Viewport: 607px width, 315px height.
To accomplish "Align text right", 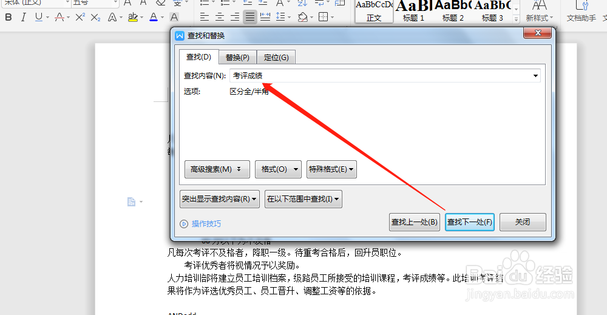I will point(234,18).
